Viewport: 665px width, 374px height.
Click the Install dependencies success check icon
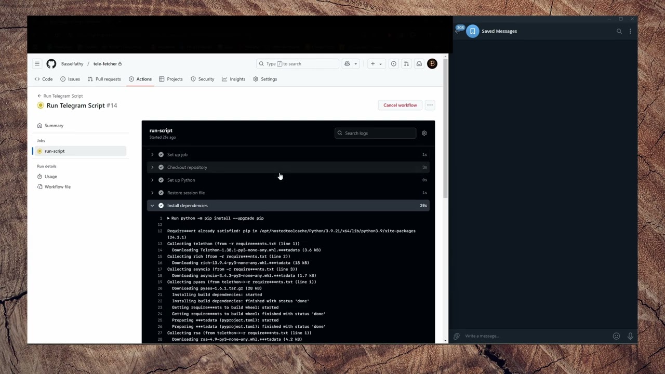click(161, 206)
